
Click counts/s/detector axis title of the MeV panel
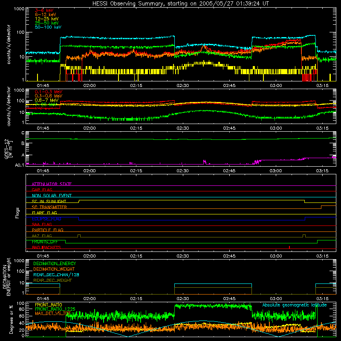coord(9,106)
